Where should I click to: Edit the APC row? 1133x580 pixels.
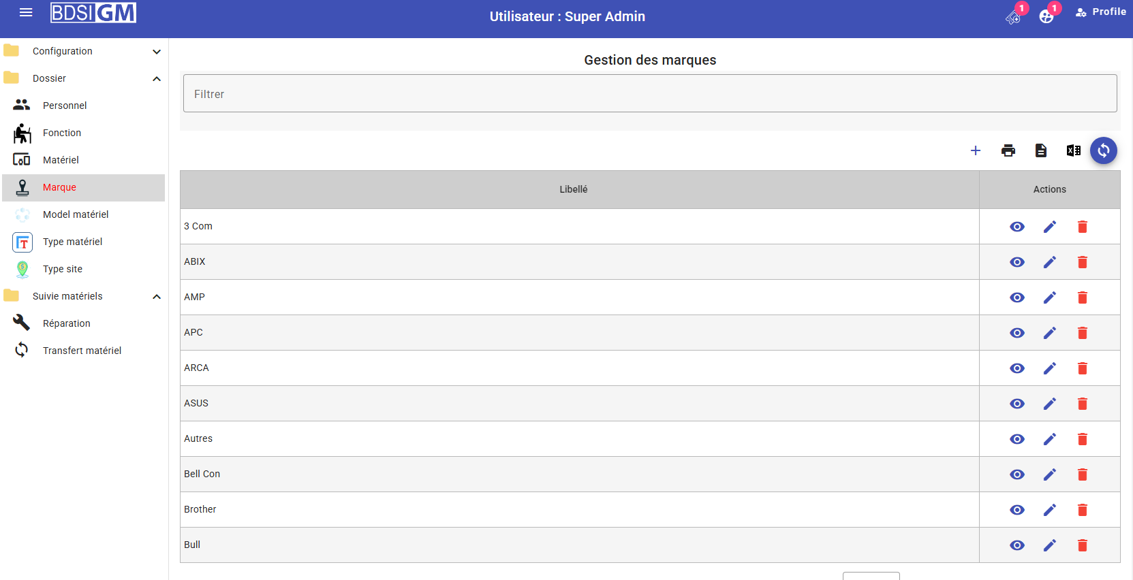pyautogui.click(x=1050, y=333)
